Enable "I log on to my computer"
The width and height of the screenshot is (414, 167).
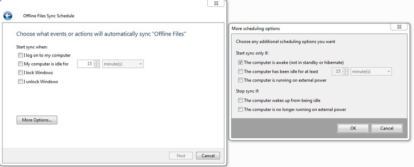(20, 55)
